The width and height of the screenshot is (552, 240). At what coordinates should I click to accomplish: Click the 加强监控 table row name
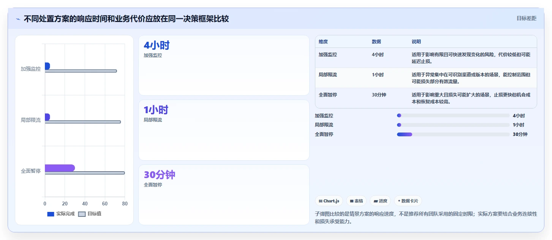tap(328, 55)
